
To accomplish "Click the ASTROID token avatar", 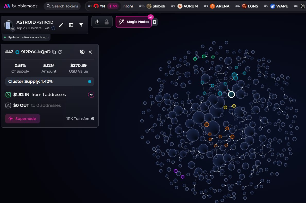I will (x=9, y=25).
